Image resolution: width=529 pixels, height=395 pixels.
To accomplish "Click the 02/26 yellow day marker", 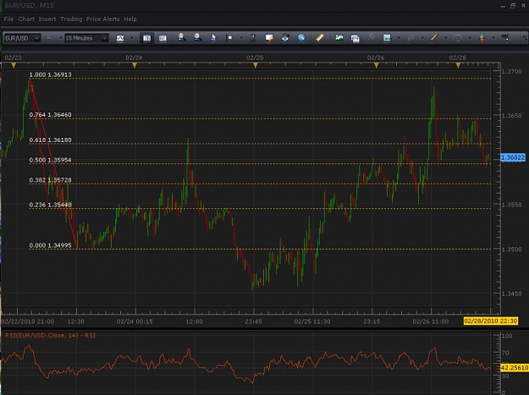I will (376, 65).
